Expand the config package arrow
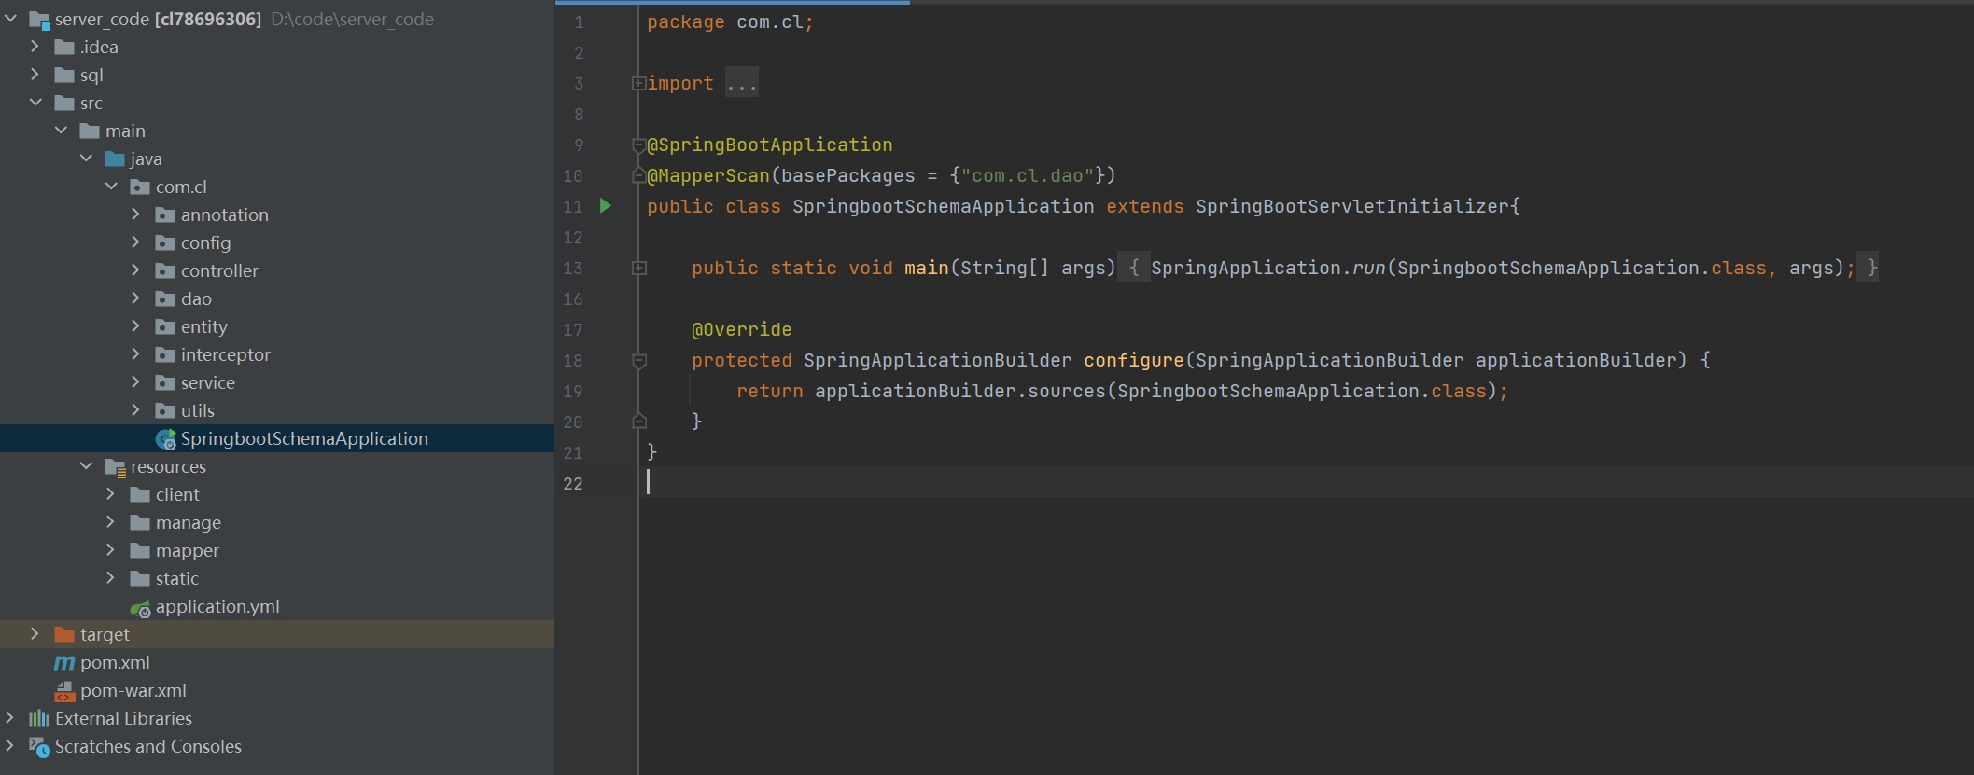The height and width of the screenshot is (775, 1974). (135, 242)
